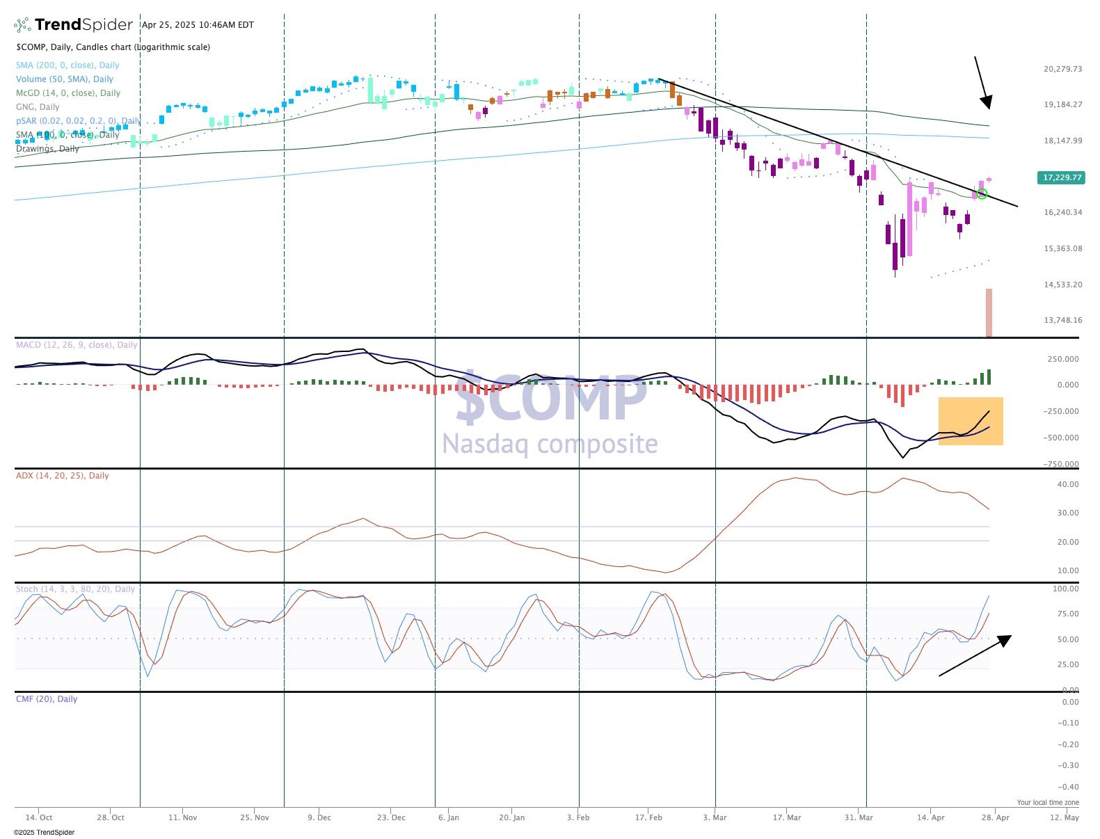Screen dimensions: 1100x839
Task: Select the black up arrow in Stochastic panel
Action: click(974, 655)
